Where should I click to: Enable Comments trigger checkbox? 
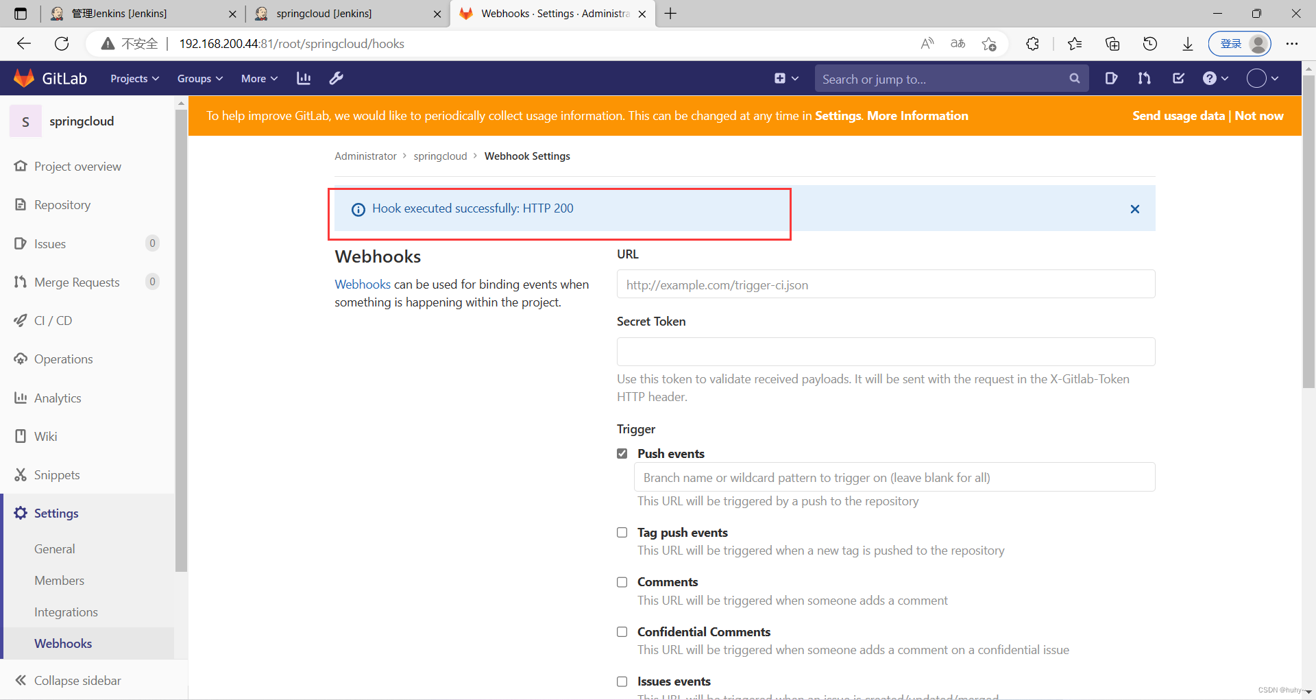tap(622, 582)
